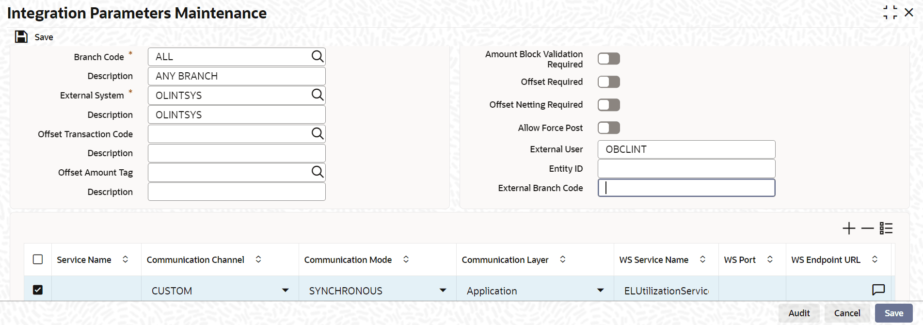Open Offset Transaction Code search lookup

point(317,133)
